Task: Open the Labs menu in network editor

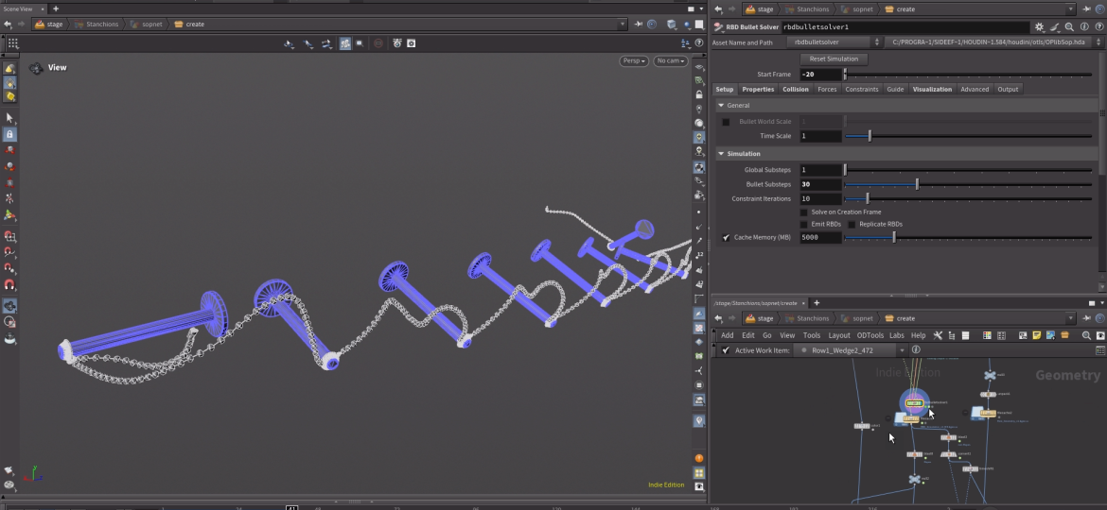Action: [896, 335]
